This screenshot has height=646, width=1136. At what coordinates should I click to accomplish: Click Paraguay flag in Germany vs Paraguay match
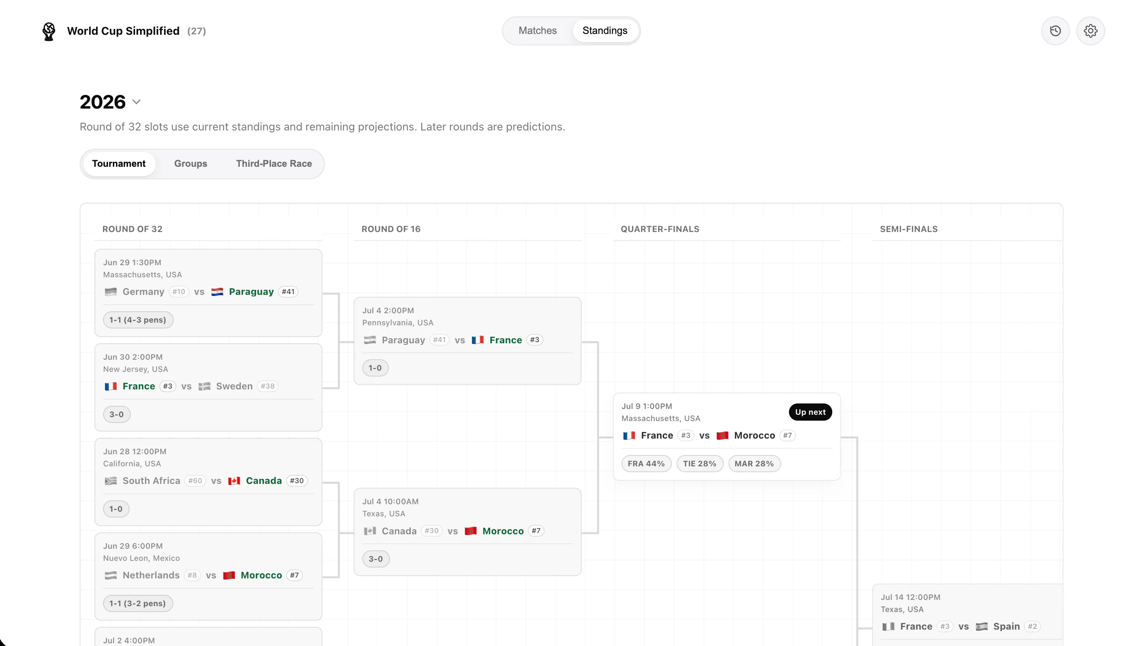(x=217, y=291)
